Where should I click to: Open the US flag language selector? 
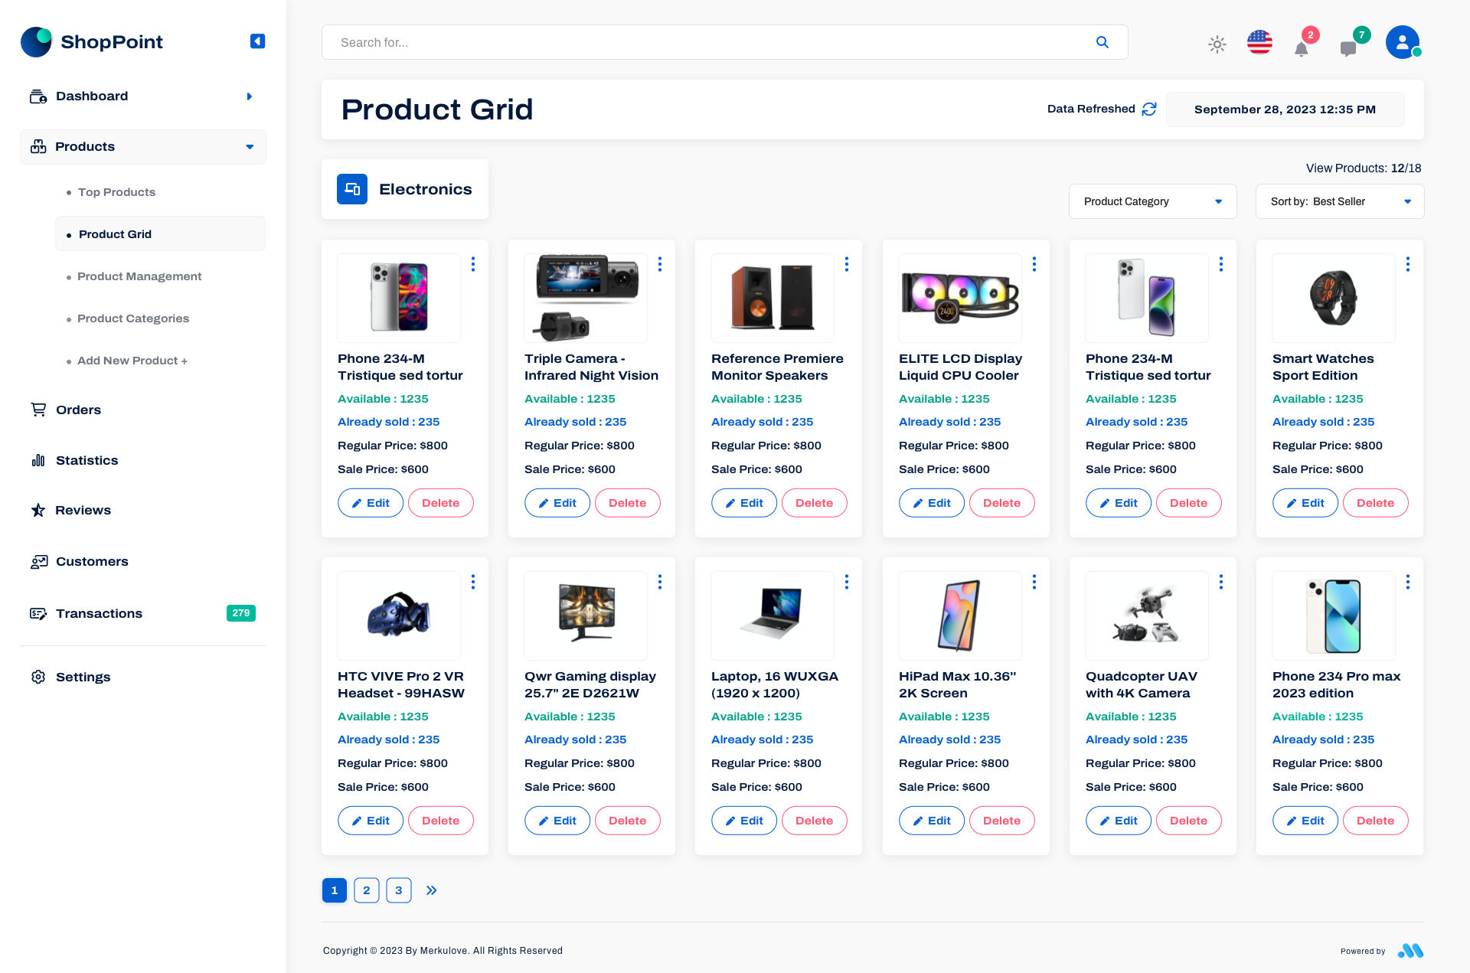click(x=1259, y=42)
